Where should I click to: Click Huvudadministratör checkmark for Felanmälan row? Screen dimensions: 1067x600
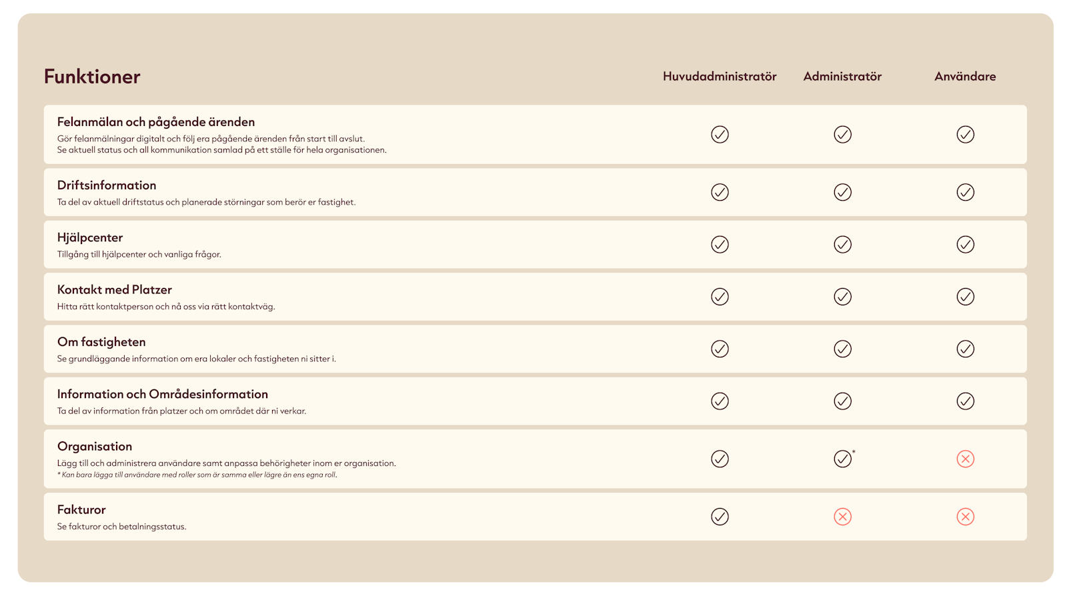[720, 135]
